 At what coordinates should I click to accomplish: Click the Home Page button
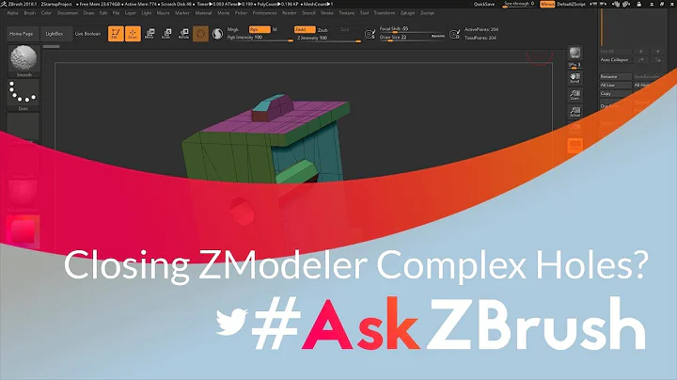pos(21,34)
